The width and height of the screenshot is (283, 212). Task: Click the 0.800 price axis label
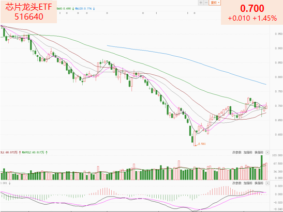click(279, 77)
